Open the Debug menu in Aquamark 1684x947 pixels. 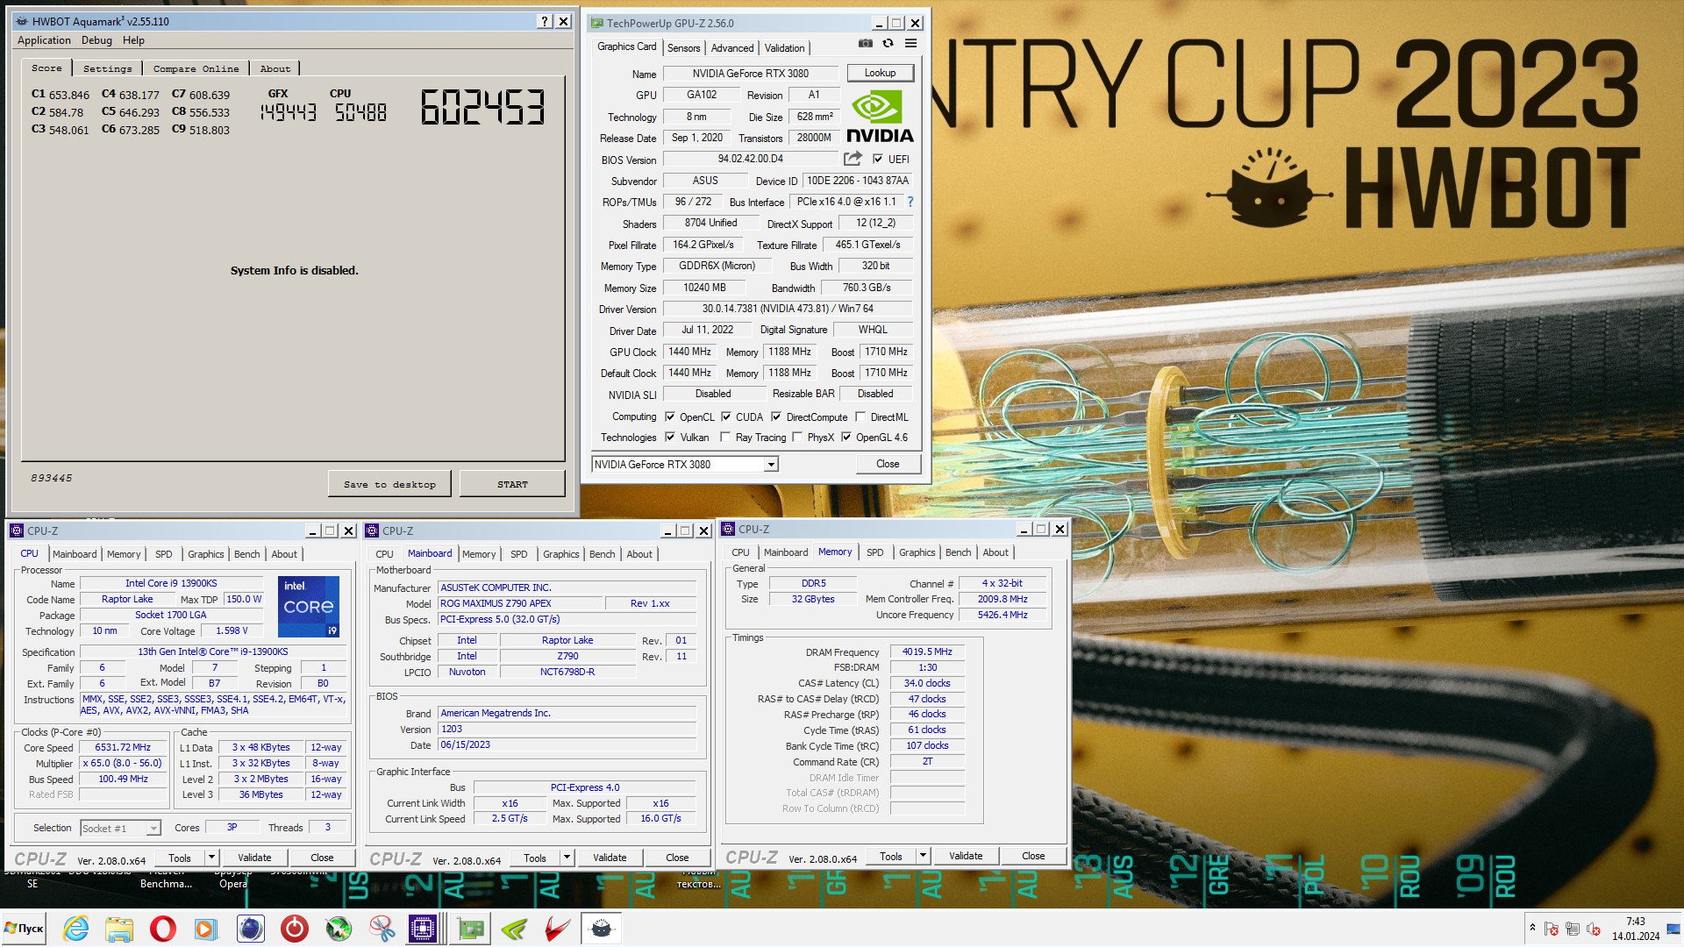(96, 40)
